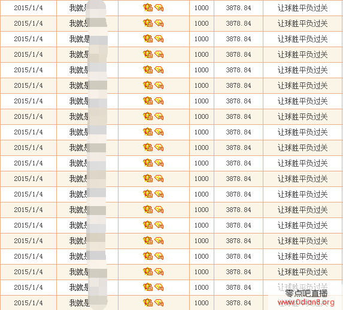Viewport: 343px width, 310px height.
Task: Click the 1000 value in the top row
Action: pos(202,8)
